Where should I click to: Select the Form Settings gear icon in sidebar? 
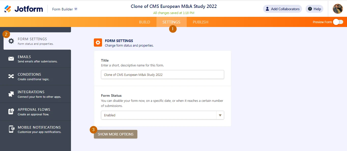(11, 41)
